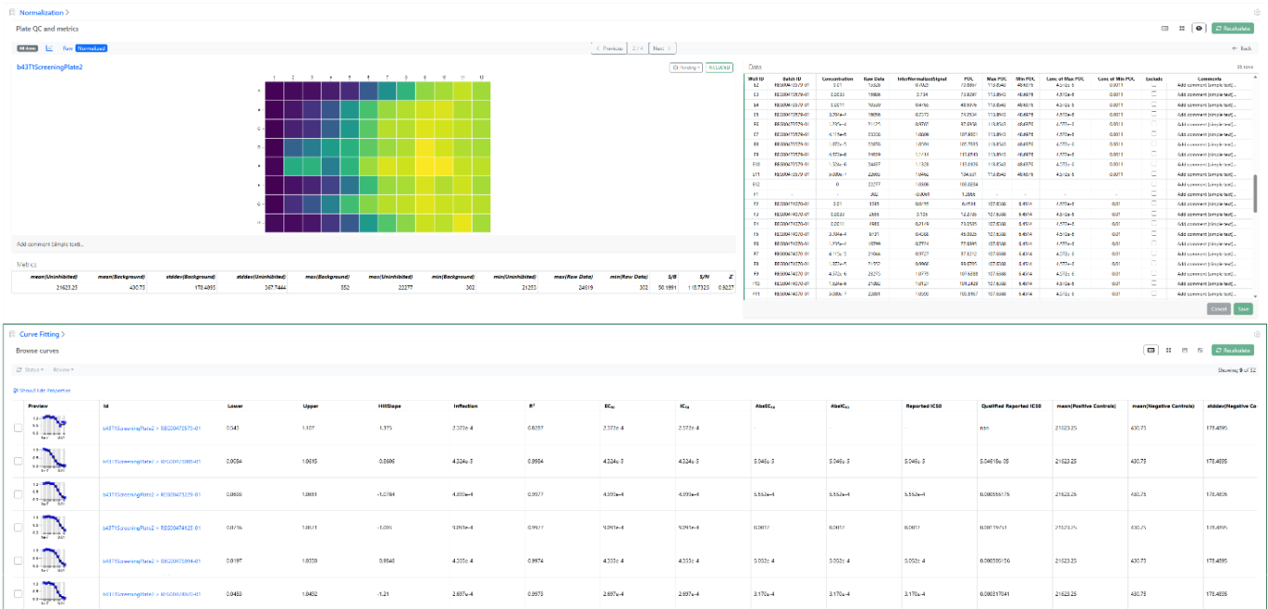Click the b43T1ScreeningPlate2 plate title link
Screen dimensions: 1268x609
(49, 67)
